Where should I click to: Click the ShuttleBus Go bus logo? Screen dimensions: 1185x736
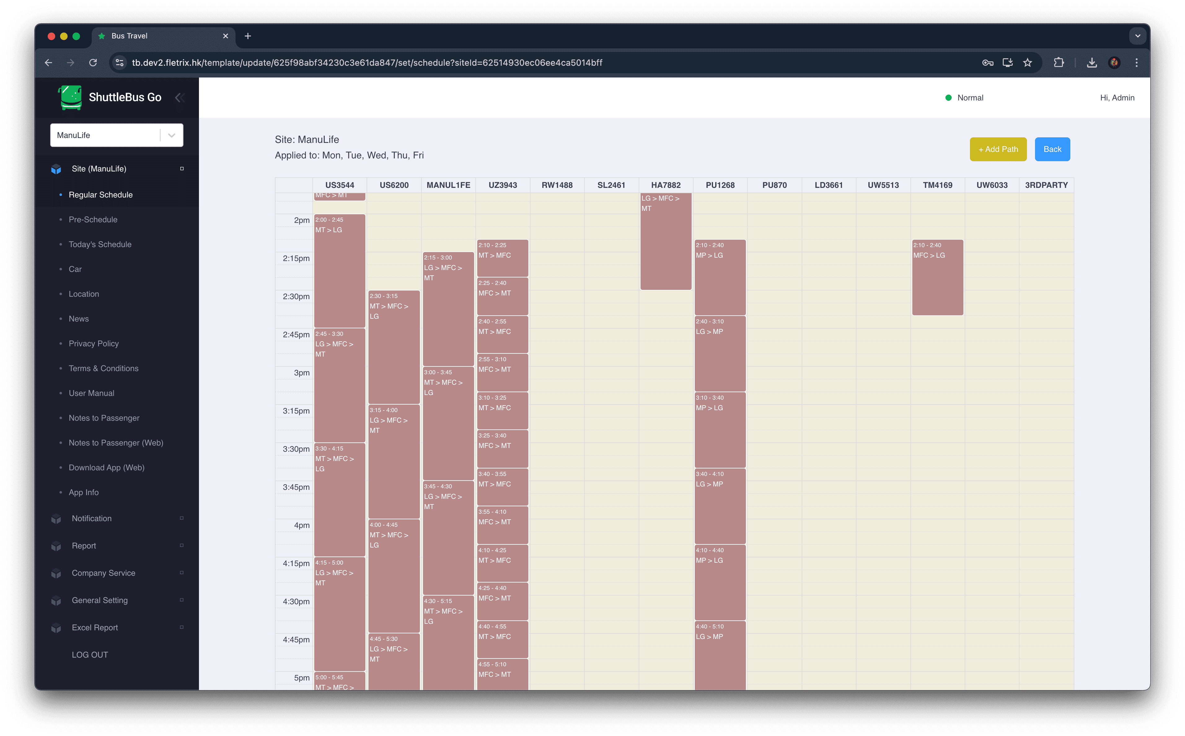71,97
